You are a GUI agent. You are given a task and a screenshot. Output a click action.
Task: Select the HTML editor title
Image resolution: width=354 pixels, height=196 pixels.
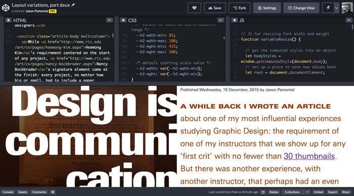point(20,20)
